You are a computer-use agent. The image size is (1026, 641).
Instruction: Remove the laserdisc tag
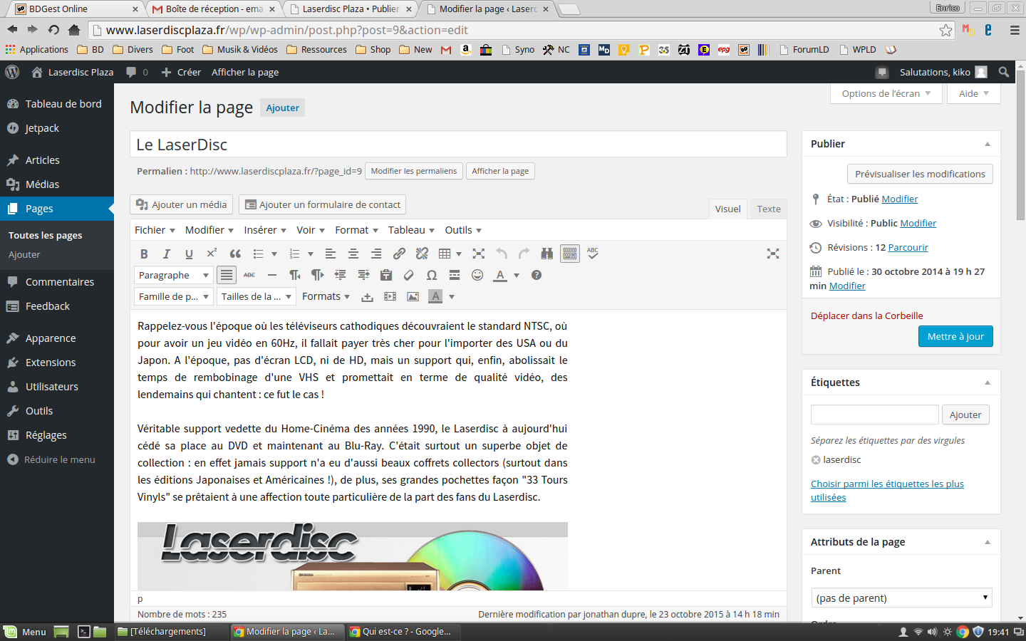tap(816, 460)
